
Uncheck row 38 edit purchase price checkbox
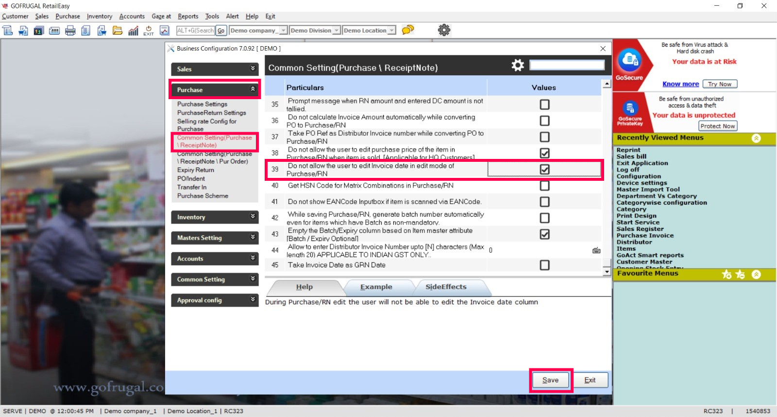[545, 153]
